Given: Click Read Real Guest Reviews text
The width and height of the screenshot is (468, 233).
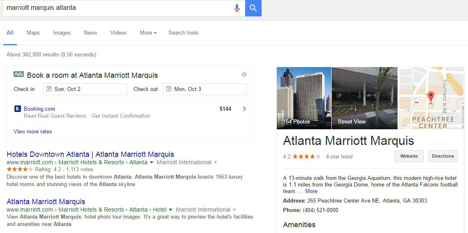Looking at the screenshot, I should (55, 116).
